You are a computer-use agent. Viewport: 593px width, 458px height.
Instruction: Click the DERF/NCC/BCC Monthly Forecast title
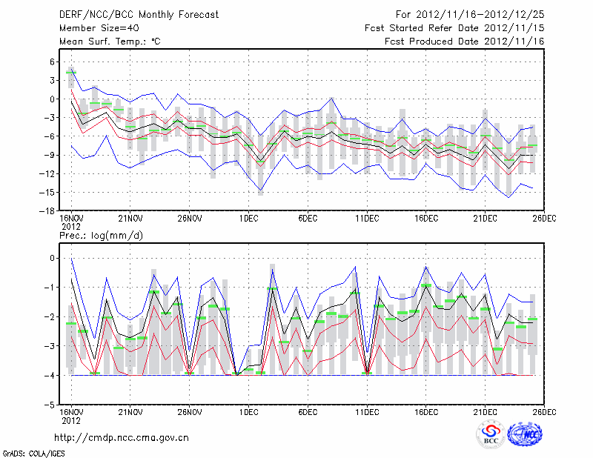point(138,15)
